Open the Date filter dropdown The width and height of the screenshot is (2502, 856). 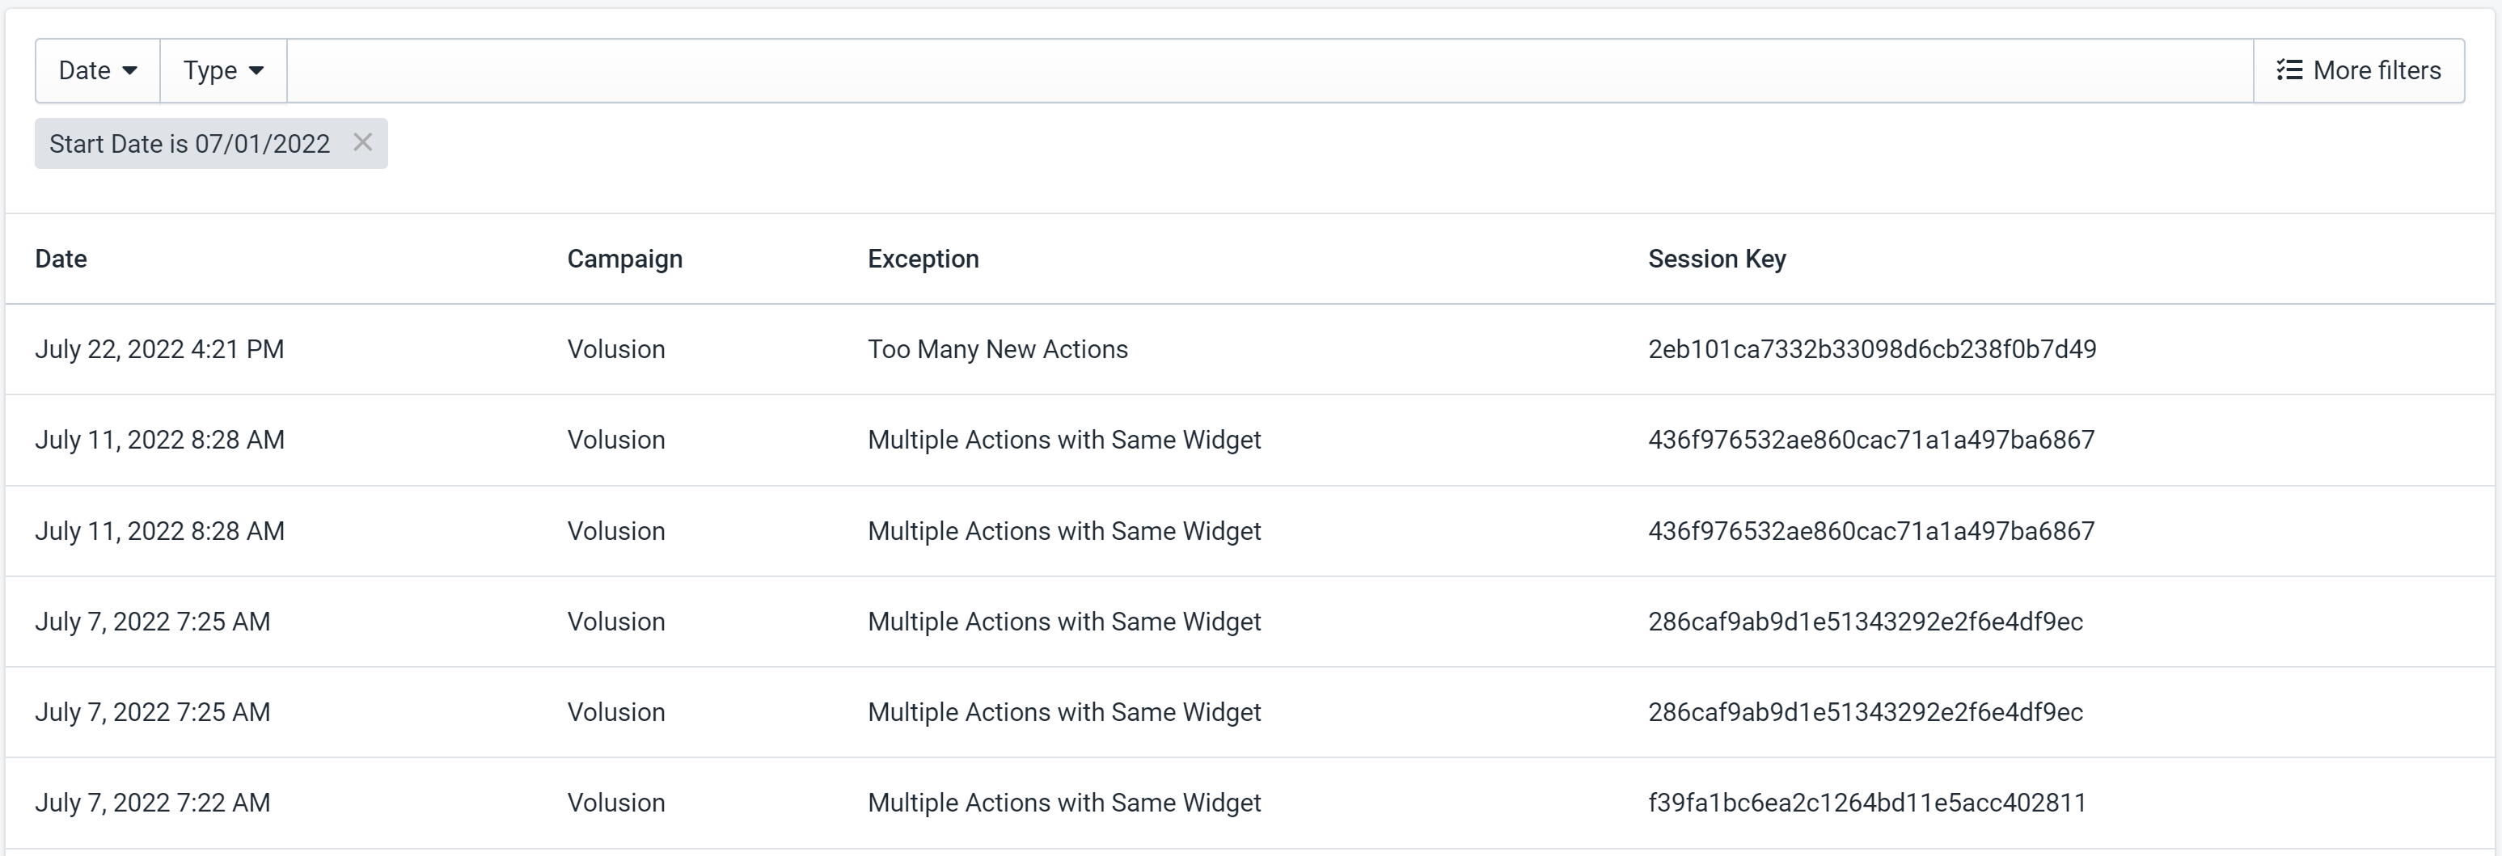[98, 71]
